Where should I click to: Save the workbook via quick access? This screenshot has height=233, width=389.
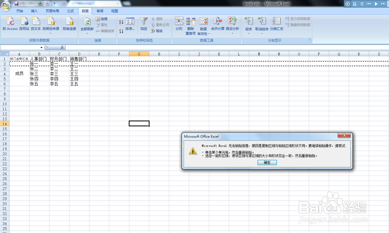[x=16, y=3]
